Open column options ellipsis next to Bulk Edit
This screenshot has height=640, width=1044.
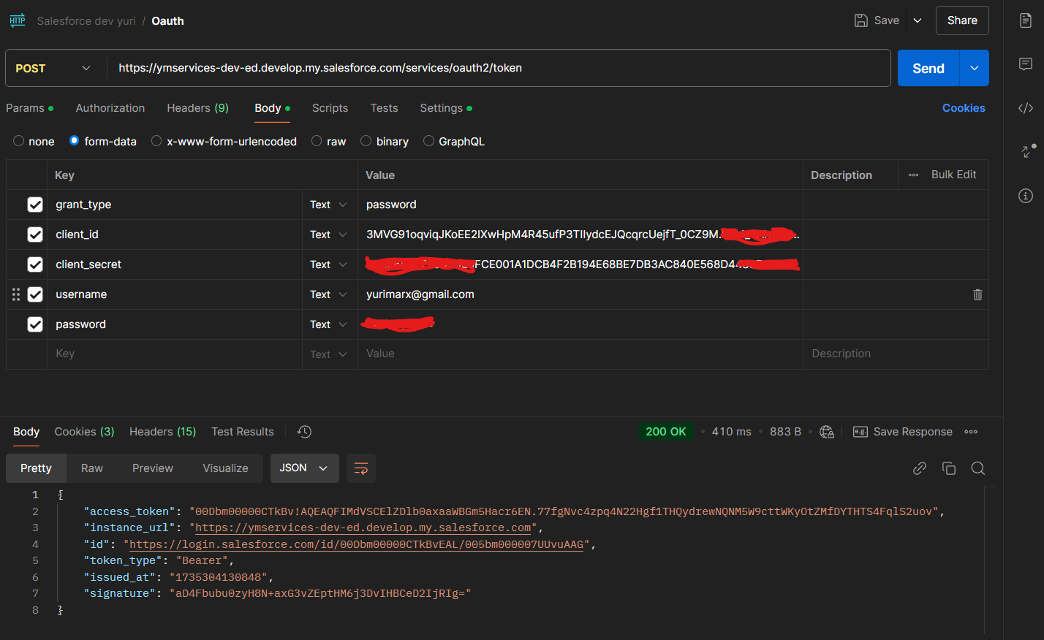tap(913, 175)
